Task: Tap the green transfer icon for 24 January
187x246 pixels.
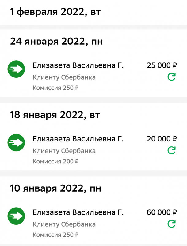Action: (16, 69)
